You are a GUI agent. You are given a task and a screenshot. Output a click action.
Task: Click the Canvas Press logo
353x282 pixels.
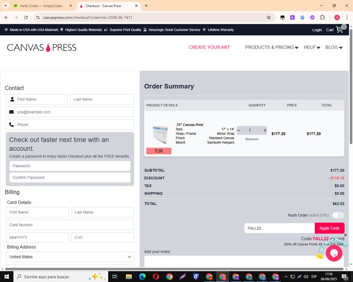pos(42,47)
